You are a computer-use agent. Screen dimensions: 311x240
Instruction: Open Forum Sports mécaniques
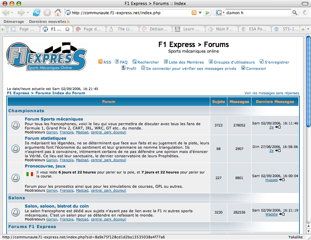coord(54,119)
